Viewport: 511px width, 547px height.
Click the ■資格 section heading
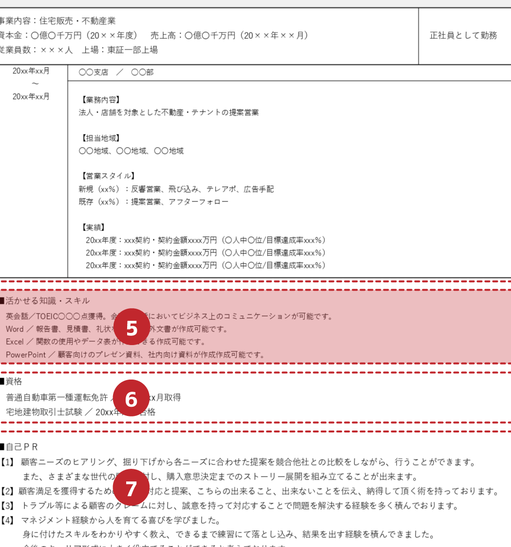tap(11, 381)
